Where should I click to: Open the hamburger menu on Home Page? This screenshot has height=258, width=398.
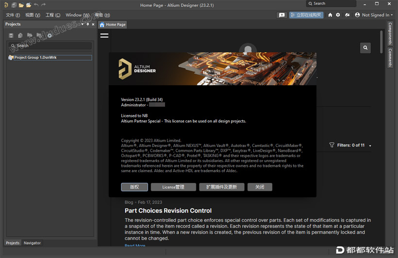click(x=104, y=35)
